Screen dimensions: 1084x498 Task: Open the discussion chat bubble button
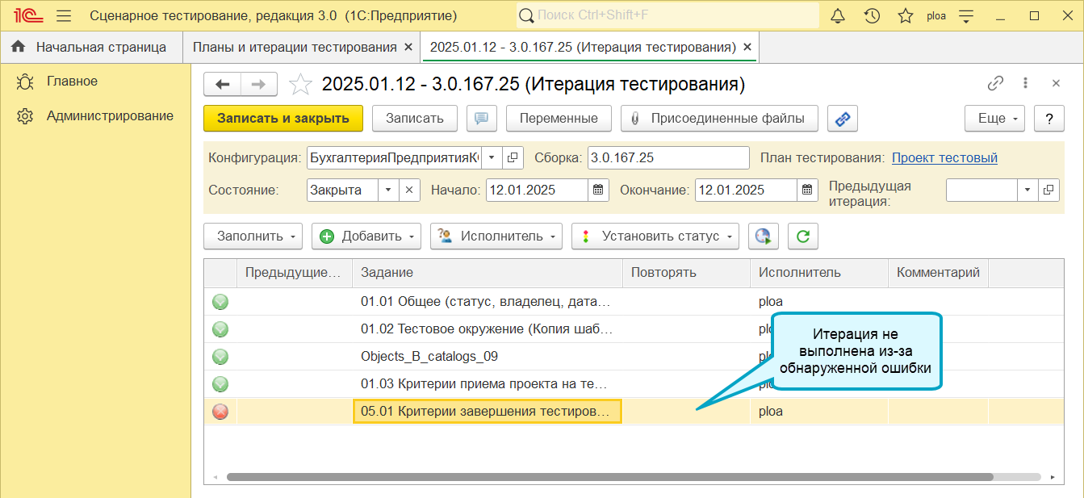pos(481,118)
